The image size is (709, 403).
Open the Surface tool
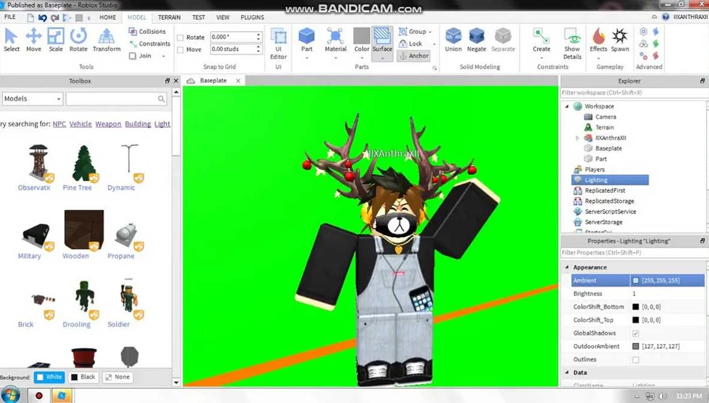coord(382,44)
